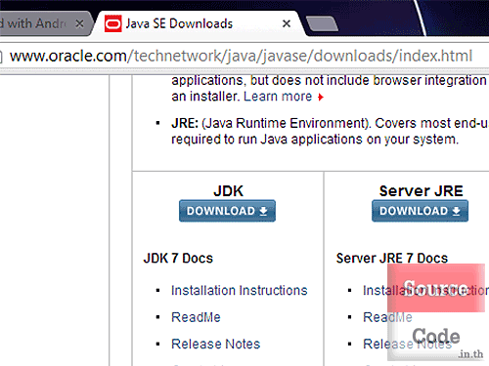This screenshot has height=366, width=489.
Task: Click the download arrow icon on Server JRE button
Action: point(456,211)
